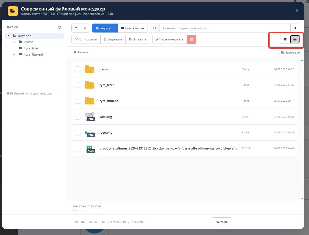309x235 pixels.
Task: Close the file manager with the X
Action: (297, 10)
